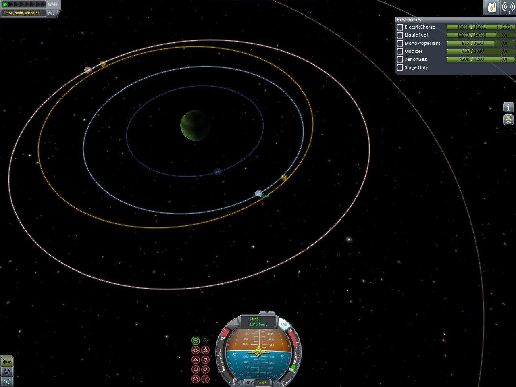Screen dimensions: 516x387
Task: Click the greyed-out Maneuver SAS hold icon
Action: tap(205, 341)
